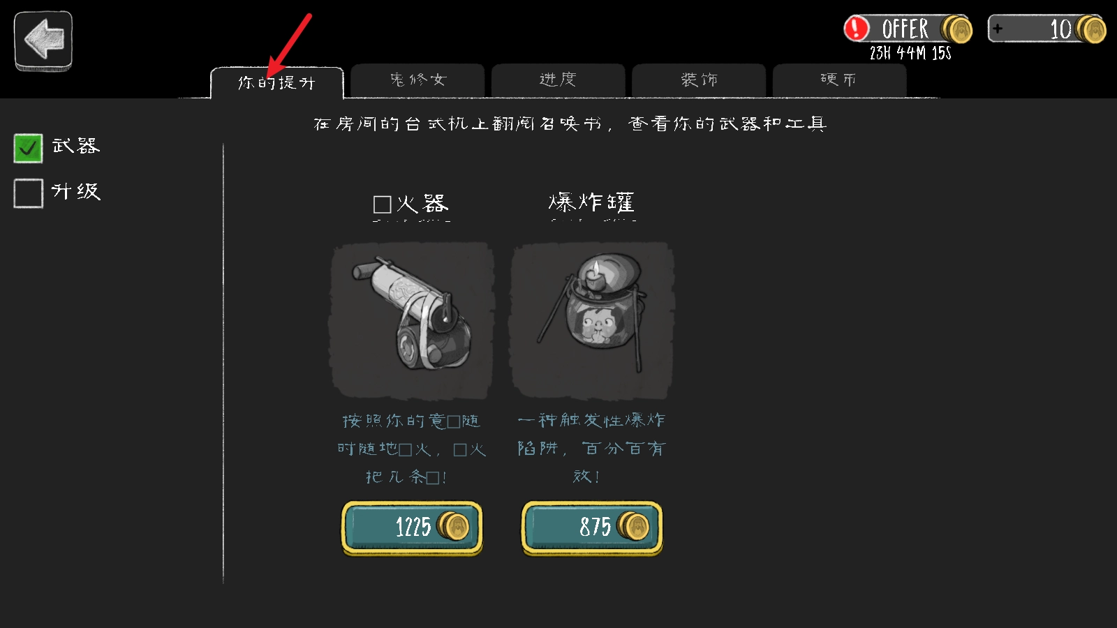Image resolution: width=1117 pixels, height=628 pixels.
Task: Click the coin icon on the 1225 button
Action: click(x=453, y=526)
